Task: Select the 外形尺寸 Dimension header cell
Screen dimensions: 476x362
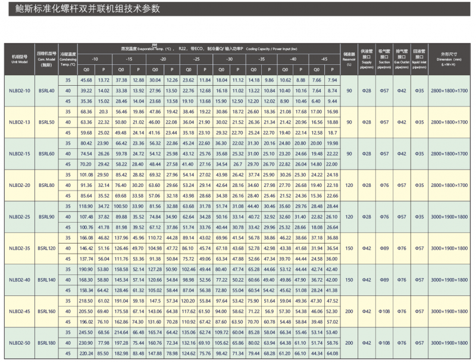Action: [x=449, y=59]
